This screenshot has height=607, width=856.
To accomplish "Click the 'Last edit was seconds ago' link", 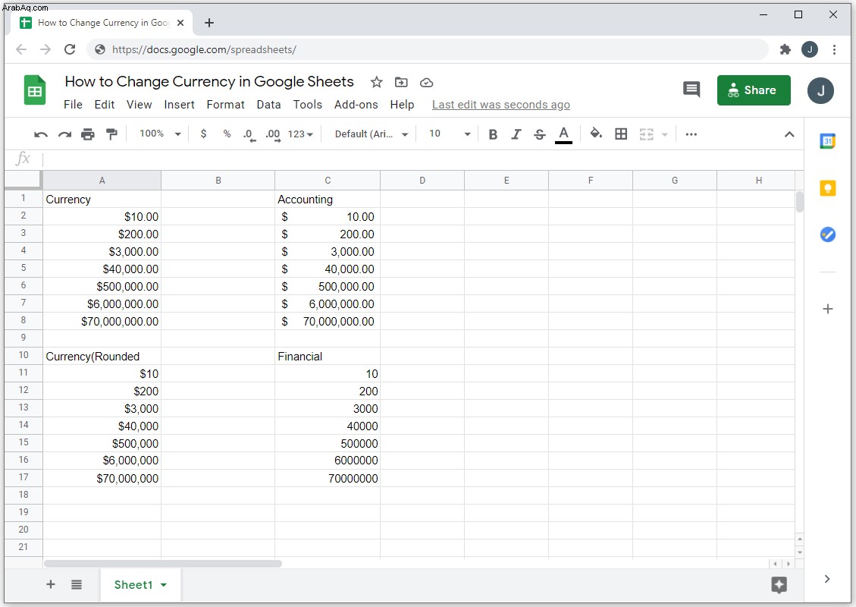I will (x=500, y=105).
